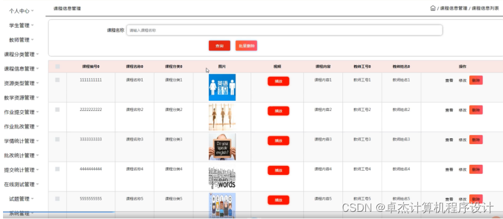Sort by 课程编号 column header
Screen dimensions: 503x219
pos(91,67)
